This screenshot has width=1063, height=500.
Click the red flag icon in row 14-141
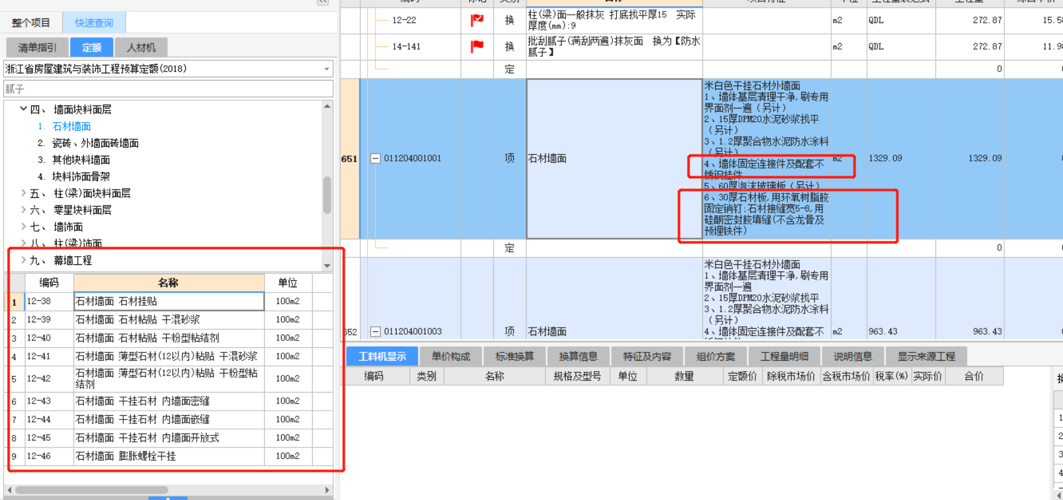[x=477, y=47]
